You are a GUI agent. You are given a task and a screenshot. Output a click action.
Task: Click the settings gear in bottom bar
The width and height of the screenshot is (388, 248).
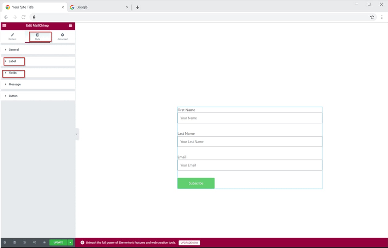click(5, 242)
